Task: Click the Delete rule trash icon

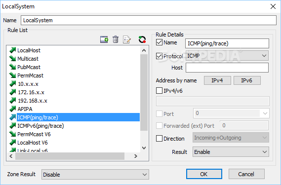Action: click(x=116, y=39)
